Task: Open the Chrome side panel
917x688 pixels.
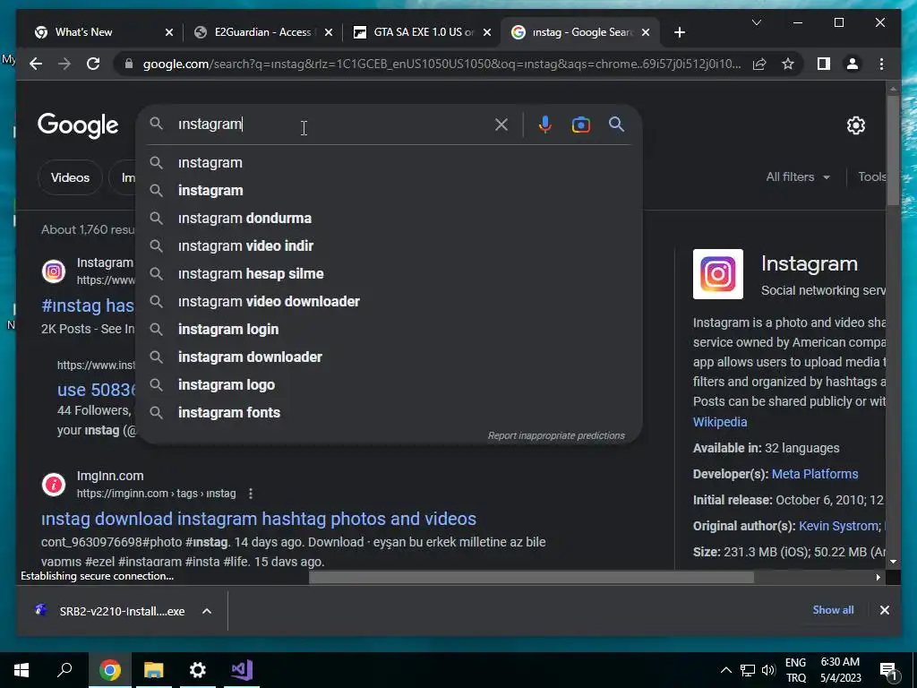Action: tap(824, 64)
